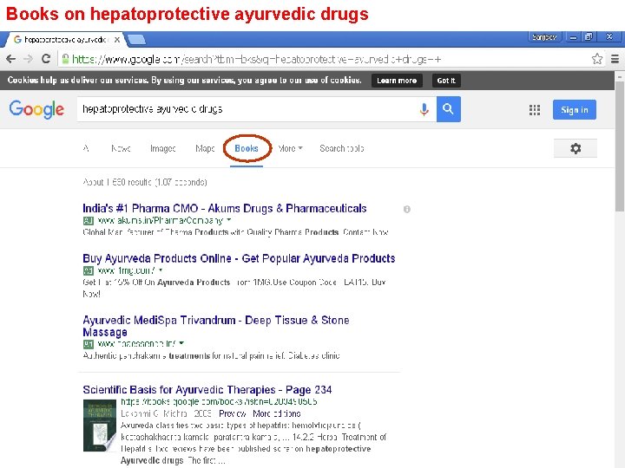Bookmark this page with the star icon
Screen dimensions: 625x468
coord(596,59)
